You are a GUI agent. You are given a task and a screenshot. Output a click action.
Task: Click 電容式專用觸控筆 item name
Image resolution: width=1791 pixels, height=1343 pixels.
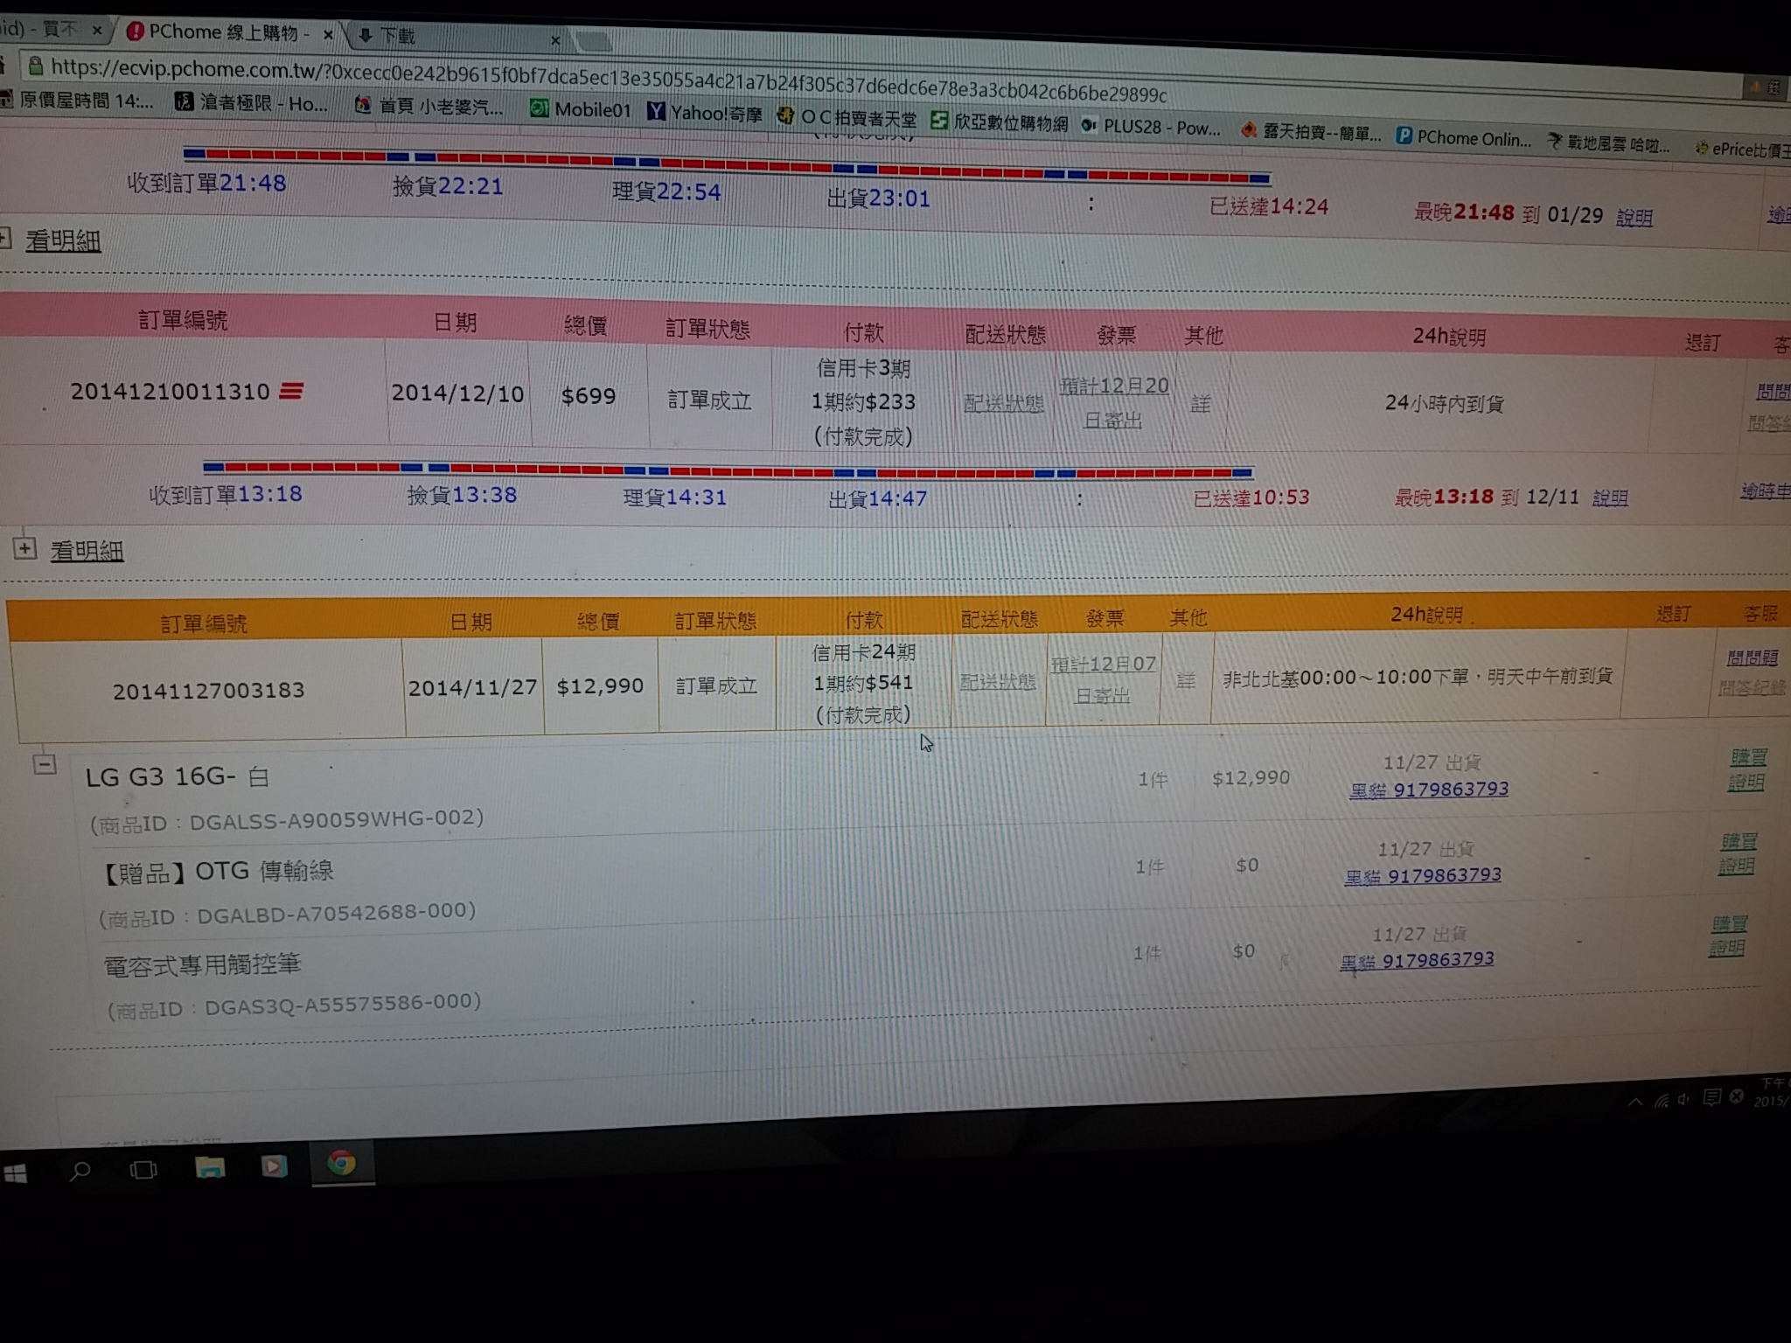click(x=203, y=964)
